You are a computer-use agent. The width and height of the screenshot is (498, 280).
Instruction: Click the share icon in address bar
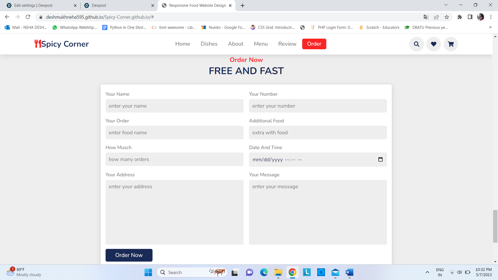point(437,17)
